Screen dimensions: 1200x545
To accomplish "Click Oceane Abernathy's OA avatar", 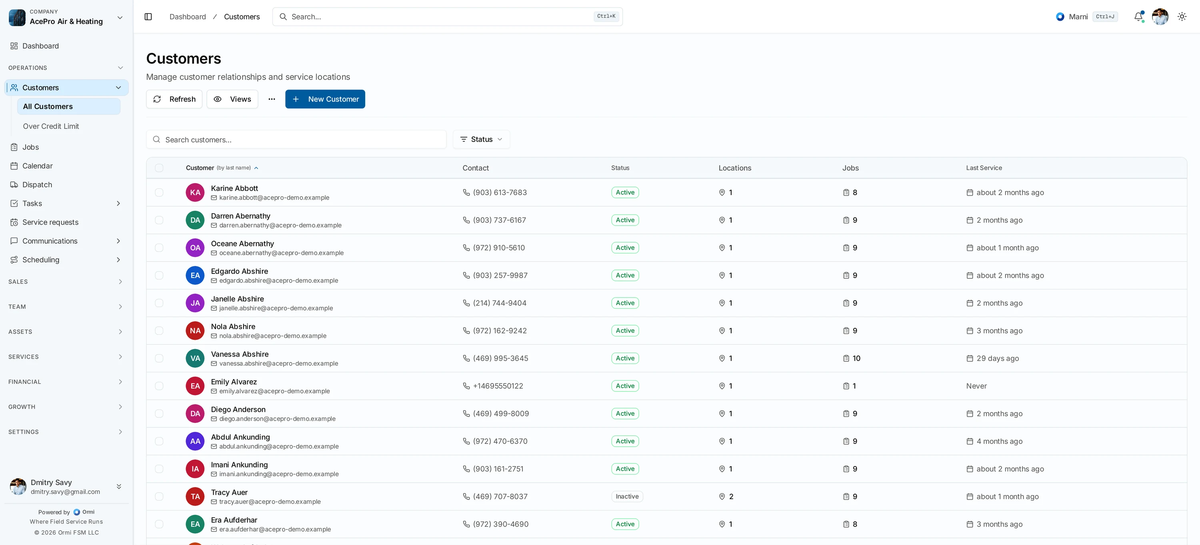I will pos(195,248).
